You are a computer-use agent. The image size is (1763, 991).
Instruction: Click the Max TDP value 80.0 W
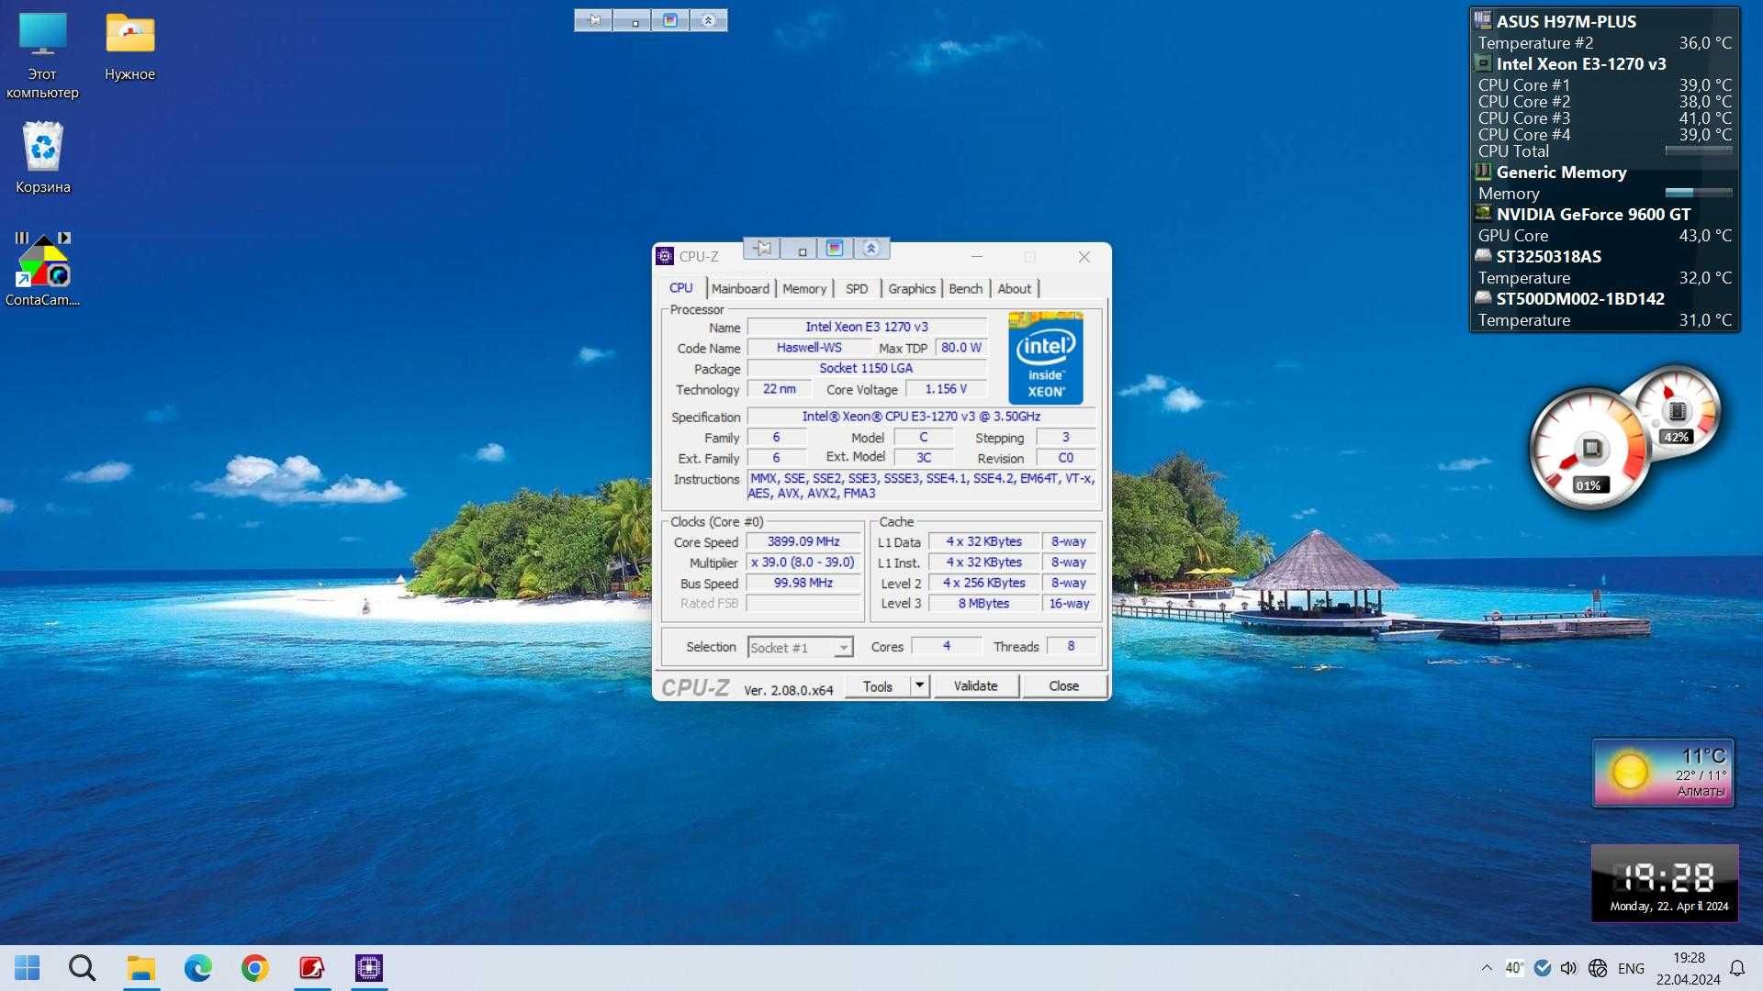pos(961,348)
